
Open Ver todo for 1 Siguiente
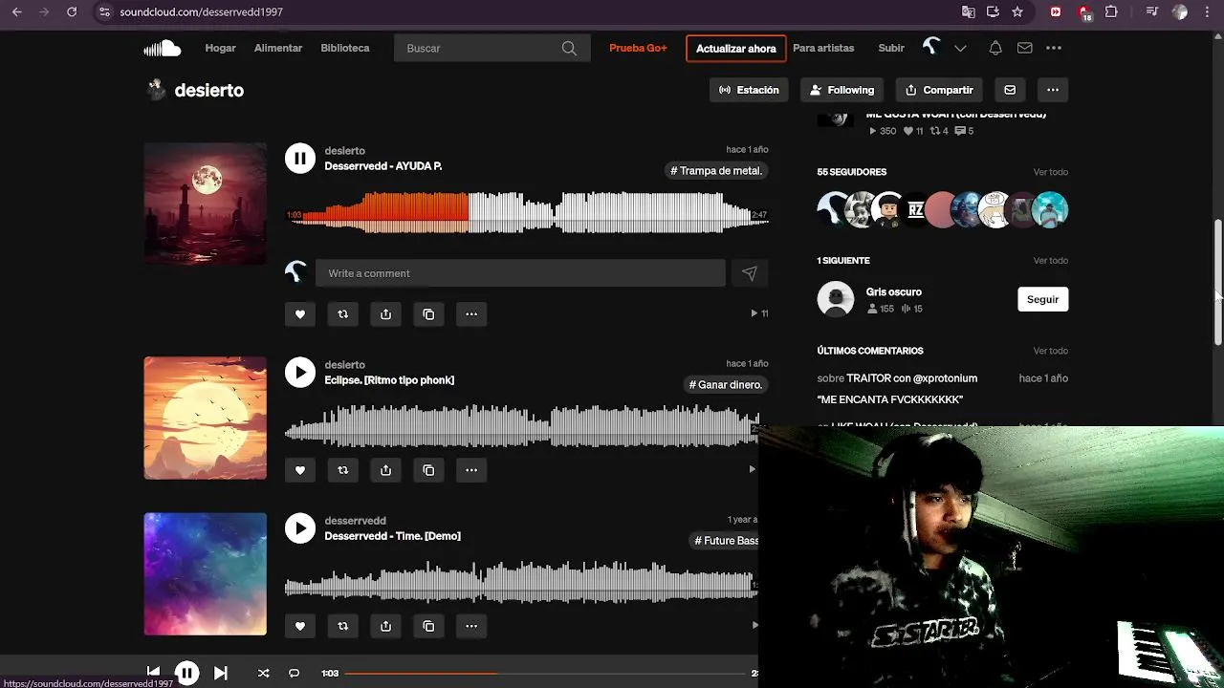pyautogui.click(x=1050, y=261)
